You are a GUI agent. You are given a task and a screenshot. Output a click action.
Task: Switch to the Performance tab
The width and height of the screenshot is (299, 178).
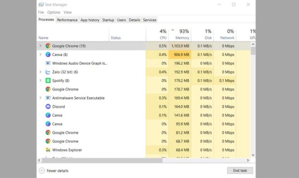67,20
